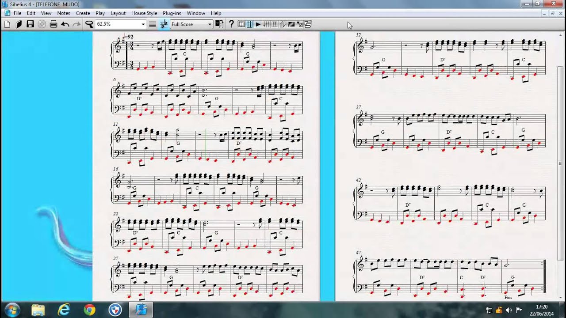Open the Full Score parts dropdown
566x318 pixels.
[x=210, y=24]
